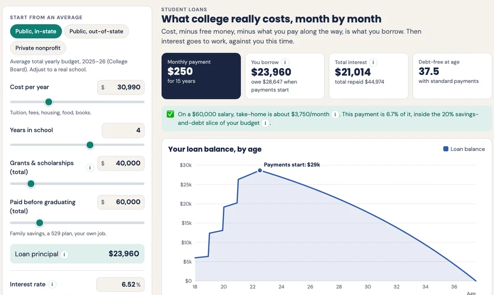This screenshot has width=494, height=295.
Task: Select the Private nonprofit preset
Action: coord(38,48)
